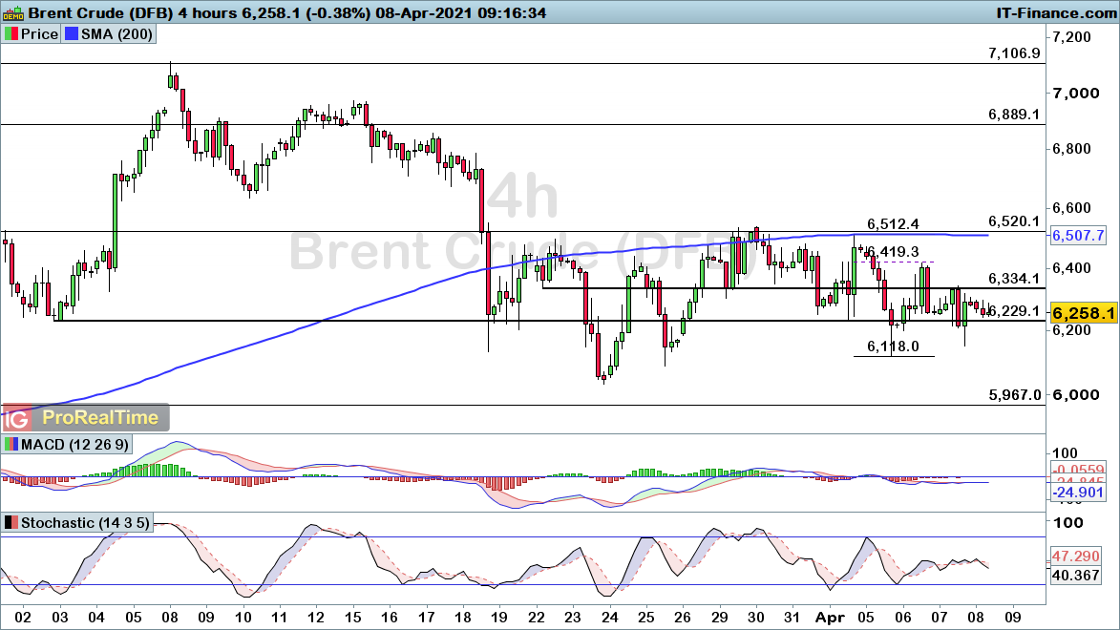
Task: Click the IG logo icon
Action: click(x=17, y=418)
